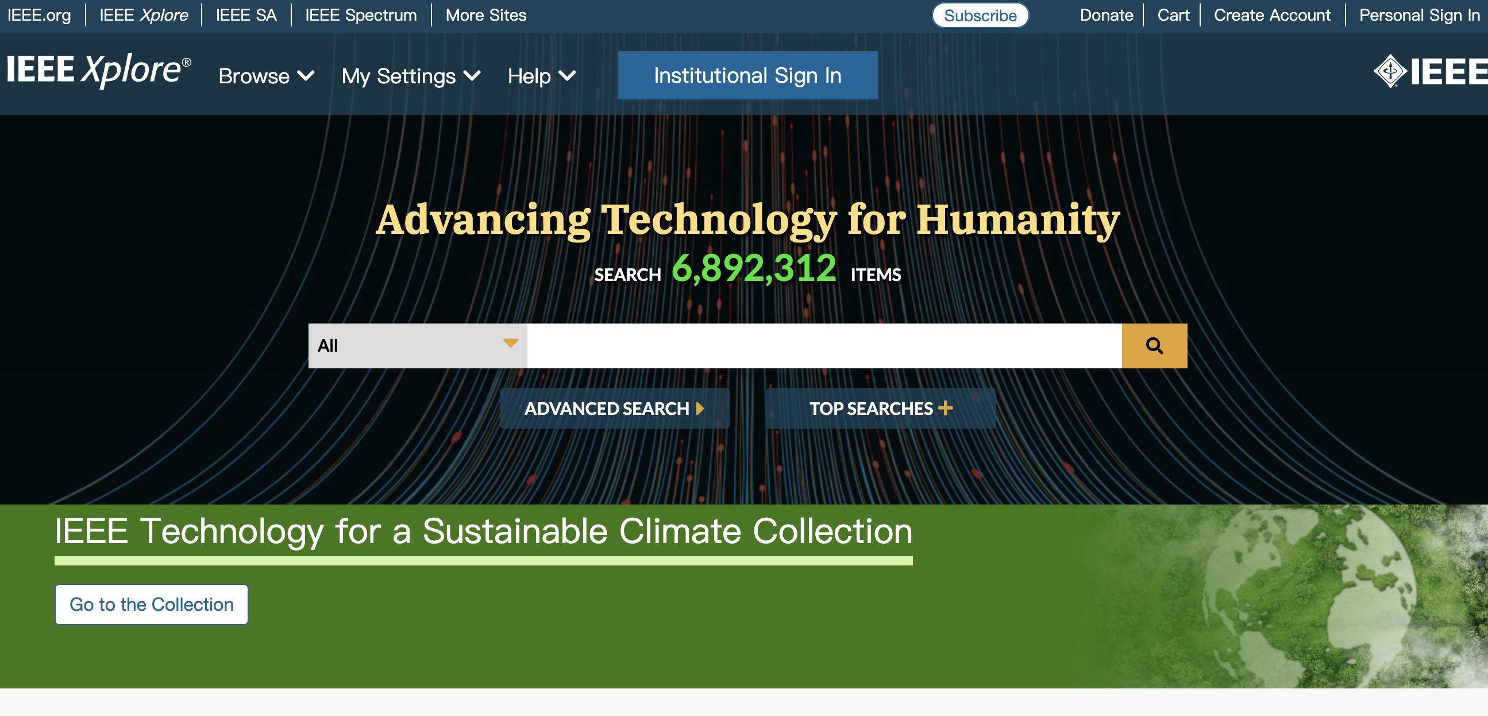Expand the Help menu

click(x=541, y=76)
